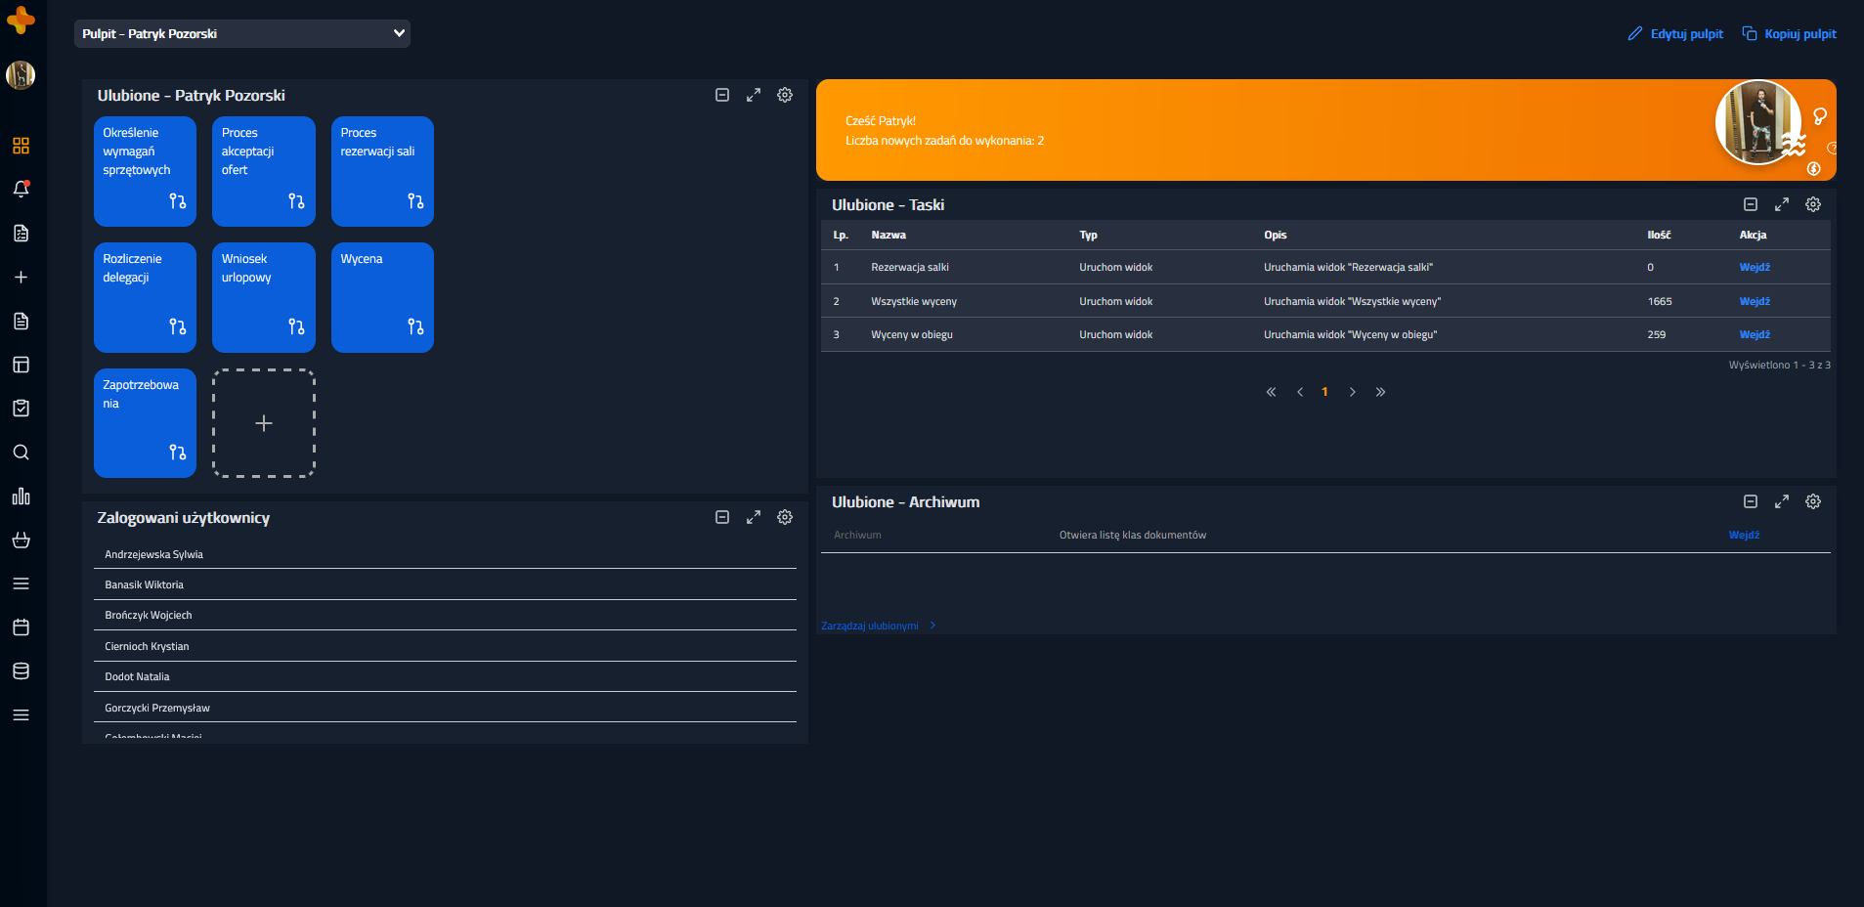Click Wejdź for Wszystkie wyceny

1755,301
